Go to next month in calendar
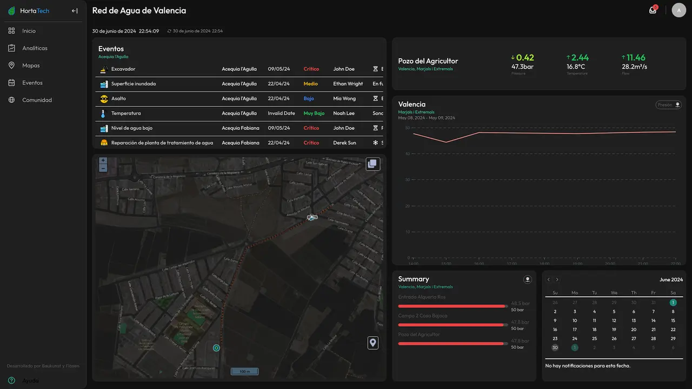Viewport: 692px width, 389px height. click(557, 280)
